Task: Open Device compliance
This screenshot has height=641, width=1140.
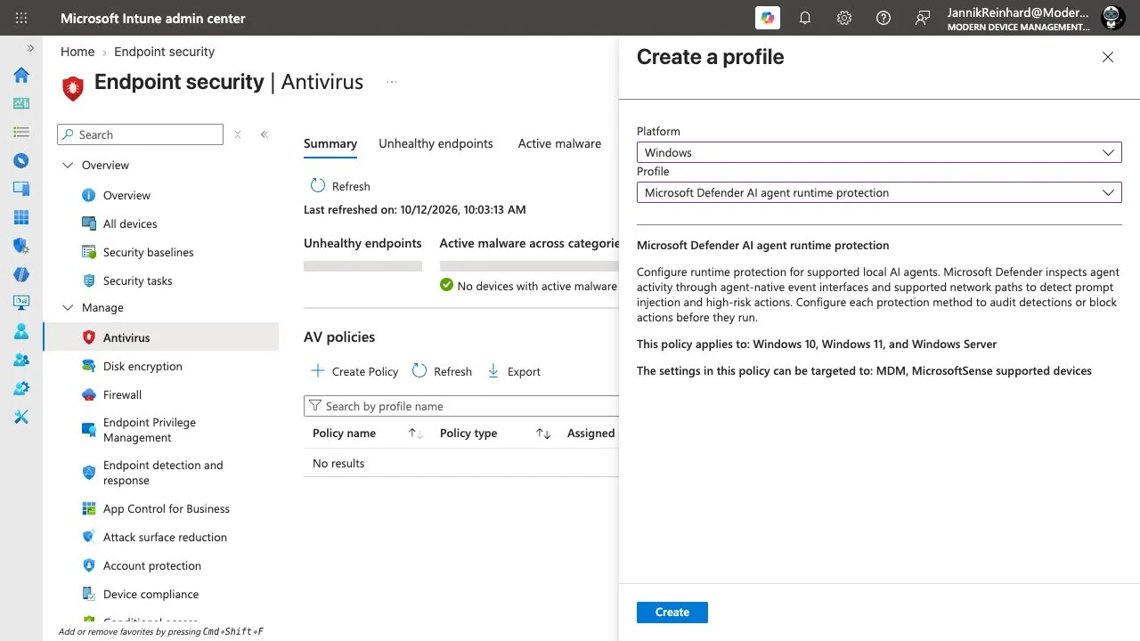Action: pos(151,594)
